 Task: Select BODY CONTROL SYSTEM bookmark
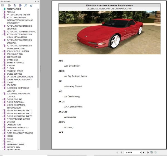pos(18,51)
